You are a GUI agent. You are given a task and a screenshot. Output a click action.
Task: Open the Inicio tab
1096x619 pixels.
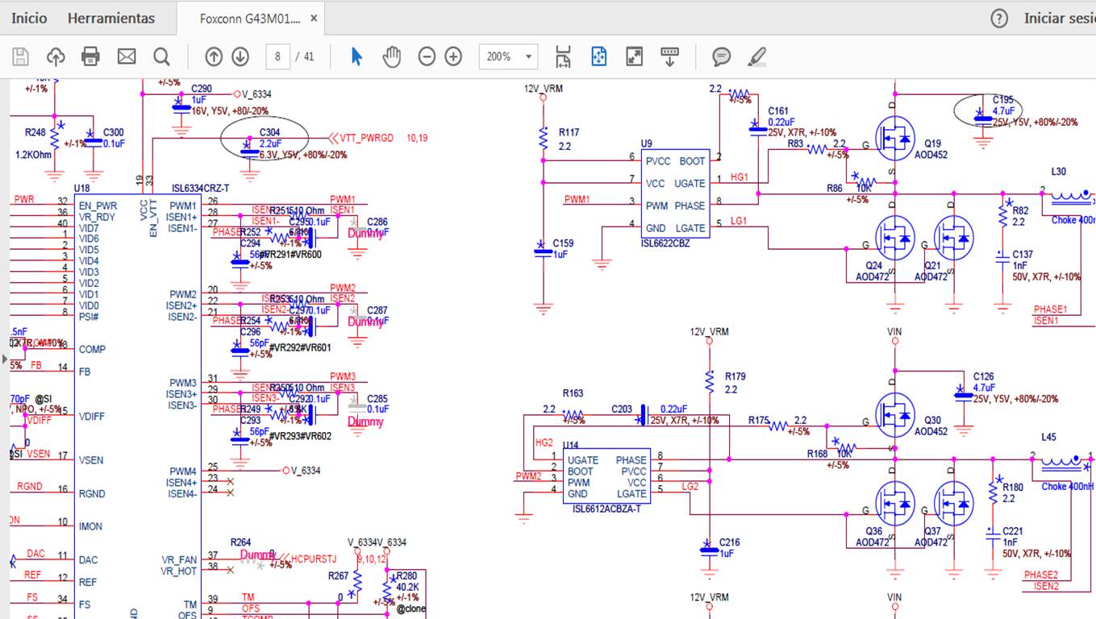coord(29,18)
